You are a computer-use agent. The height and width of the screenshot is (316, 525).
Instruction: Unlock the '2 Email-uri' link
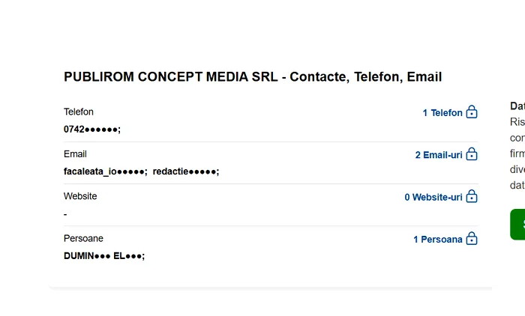[x=439, y=155]
